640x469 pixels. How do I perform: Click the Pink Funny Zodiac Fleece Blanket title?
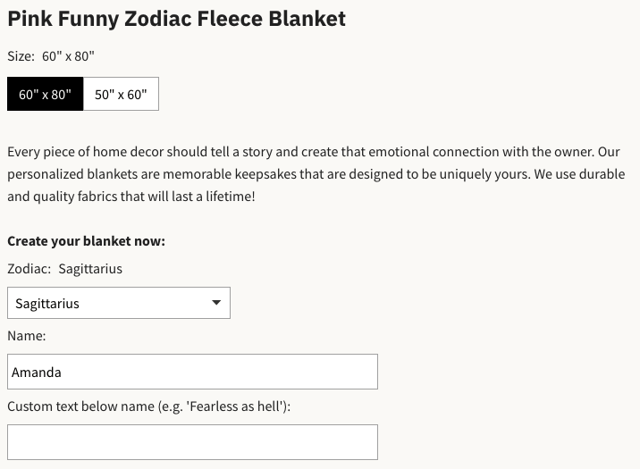(176, 18)
